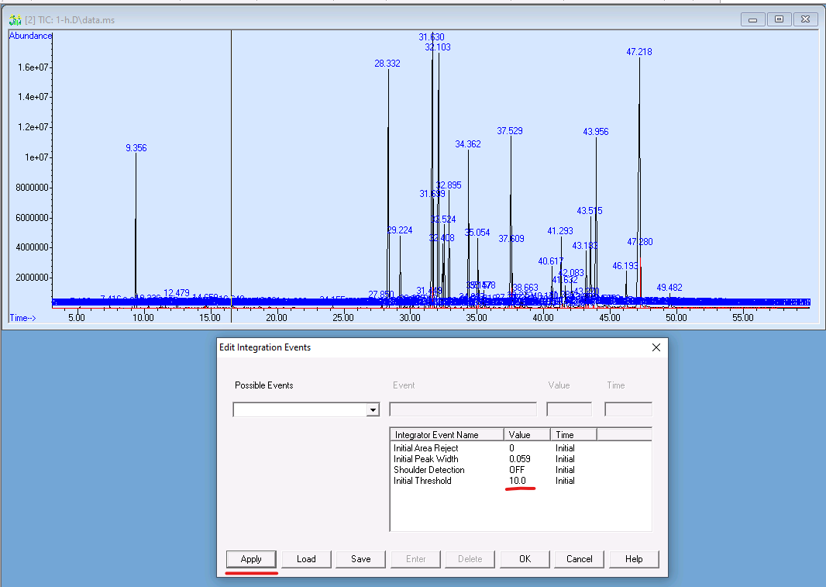Click the Time input box
Screen dimensions: 826x587
tap(628, 409)
